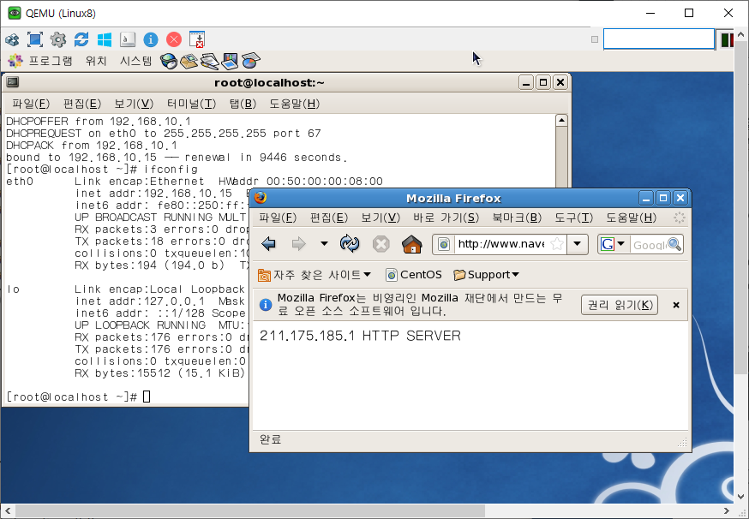
Task: Open Firefox 도움말(H) menu
Action: click(x=632, y=218)
